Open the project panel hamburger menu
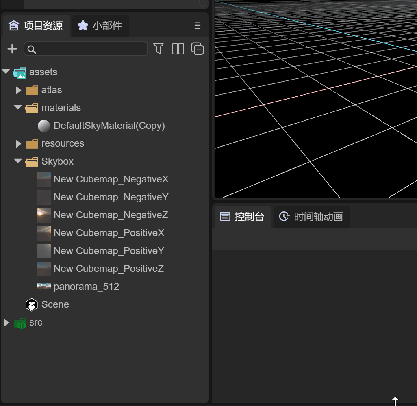 coord(198,26)
